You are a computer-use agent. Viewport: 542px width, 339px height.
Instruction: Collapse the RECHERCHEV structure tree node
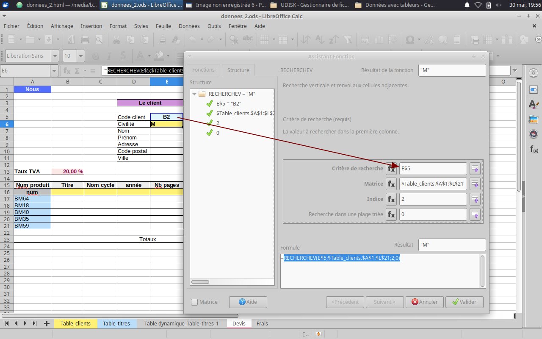tap(194, 94)
